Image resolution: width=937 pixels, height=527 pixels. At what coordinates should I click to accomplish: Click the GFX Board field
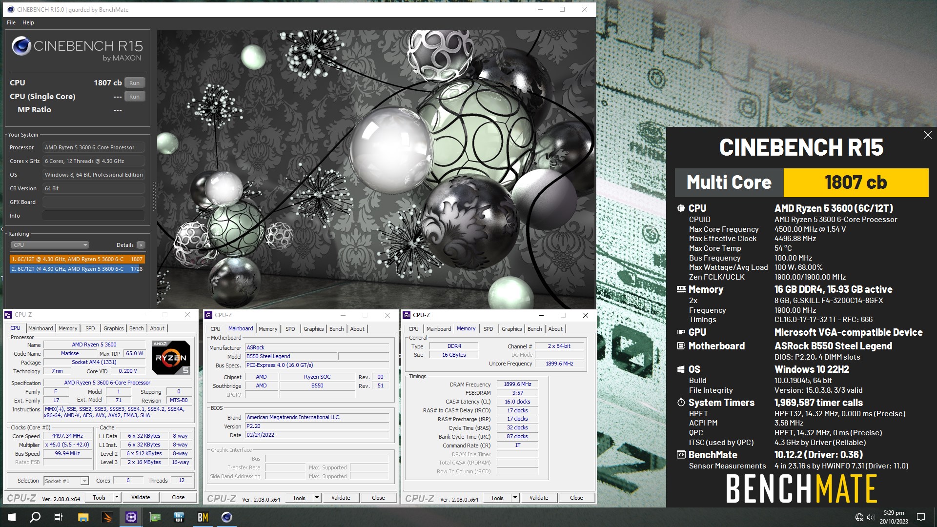coord(94,202)
